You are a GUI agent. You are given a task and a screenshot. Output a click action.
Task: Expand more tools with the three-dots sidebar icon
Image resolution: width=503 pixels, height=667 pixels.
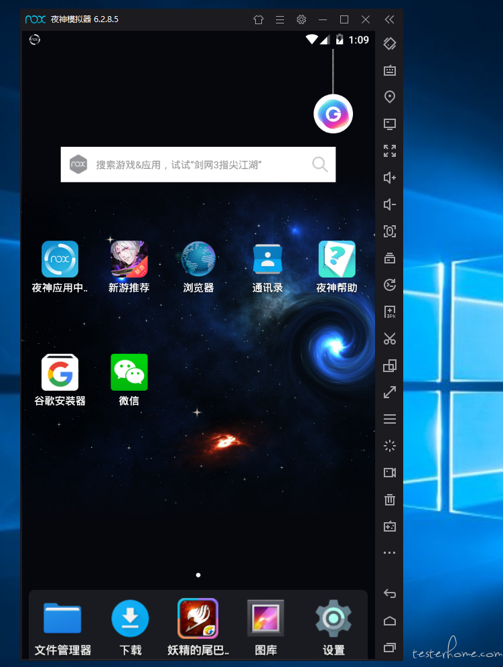tap(390, 553)
